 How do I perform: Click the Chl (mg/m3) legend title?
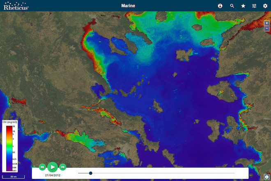pyautogui.click(x=9, y=123)
